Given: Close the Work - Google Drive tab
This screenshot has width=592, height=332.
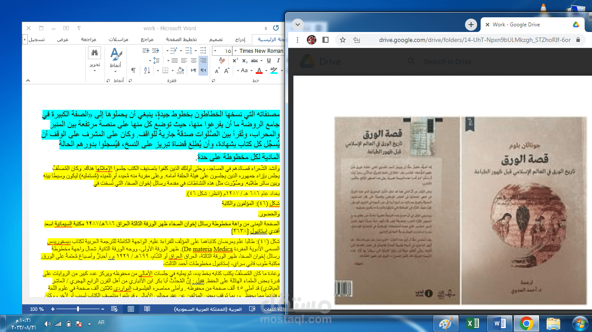Looking at the screenshot, I should (488, 25).
